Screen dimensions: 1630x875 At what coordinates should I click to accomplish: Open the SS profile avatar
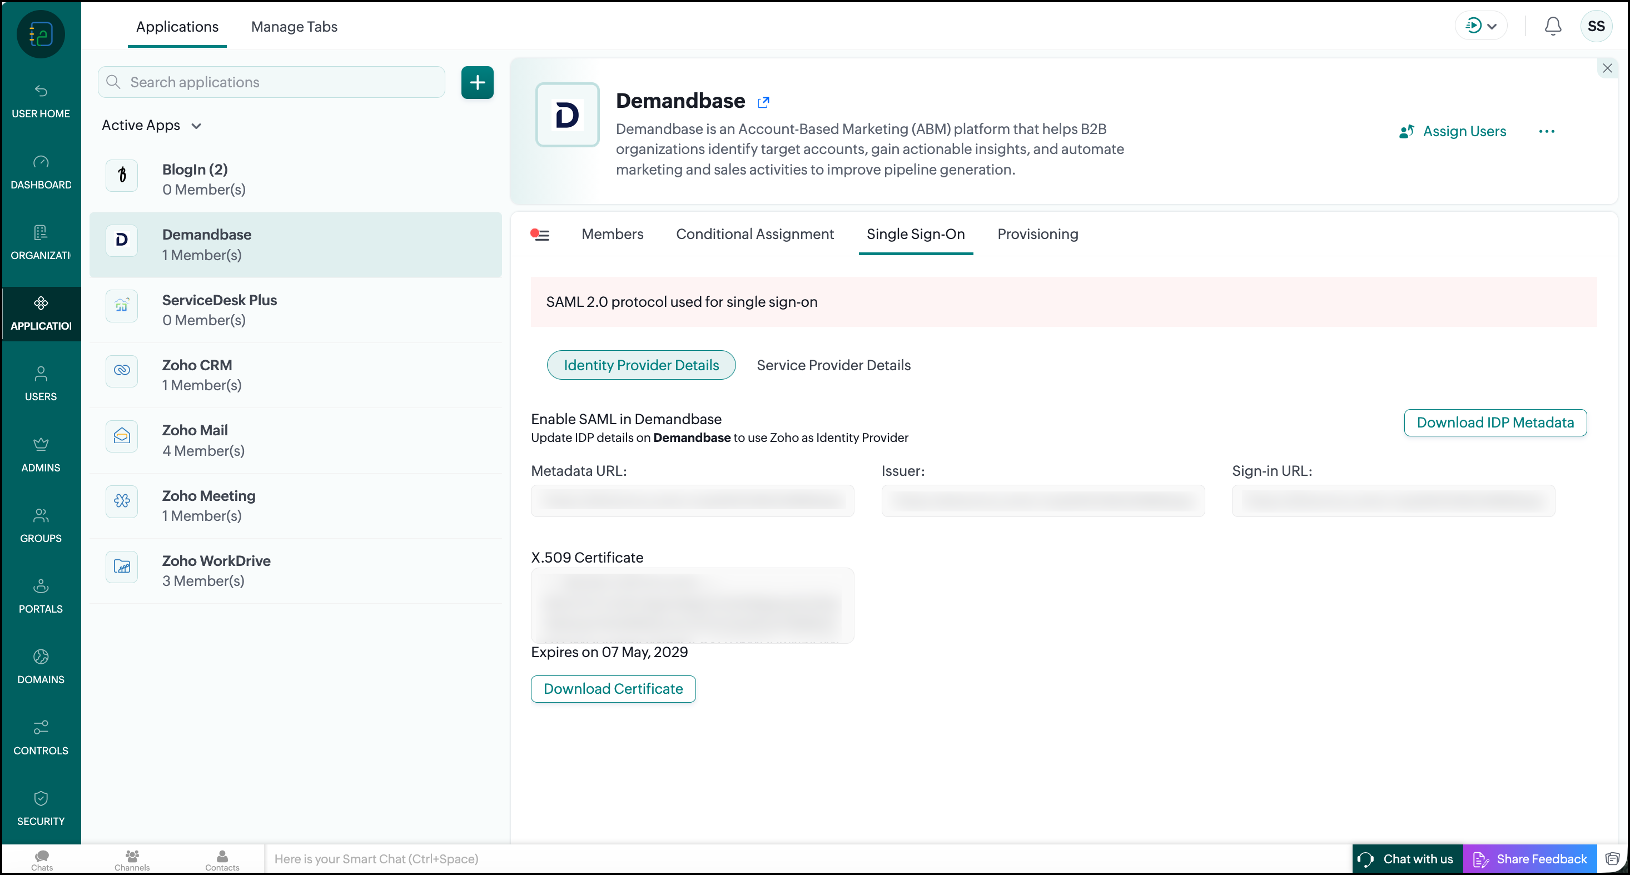pos(1596,26)
